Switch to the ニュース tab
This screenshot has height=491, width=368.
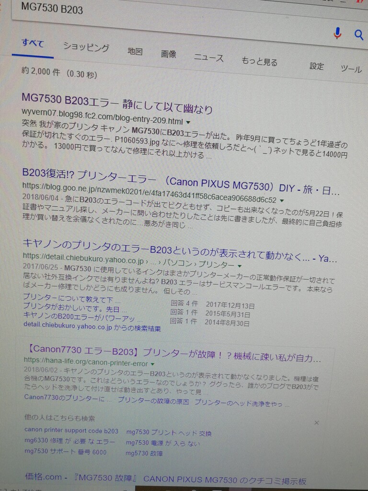pyautogui.click(x=208, y=58)
